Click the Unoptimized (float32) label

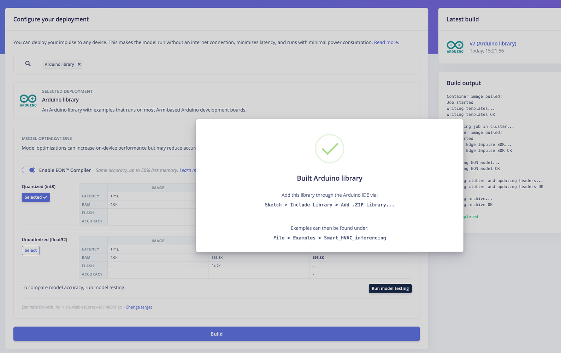click(44, 240)
